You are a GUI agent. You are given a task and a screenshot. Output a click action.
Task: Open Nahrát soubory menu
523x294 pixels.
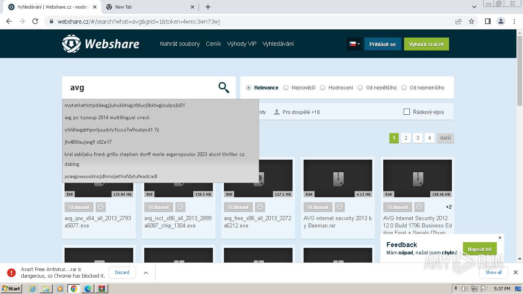(180, 44)
